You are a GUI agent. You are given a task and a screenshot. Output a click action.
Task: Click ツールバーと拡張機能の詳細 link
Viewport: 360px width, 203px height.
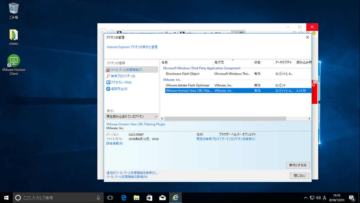127,177
